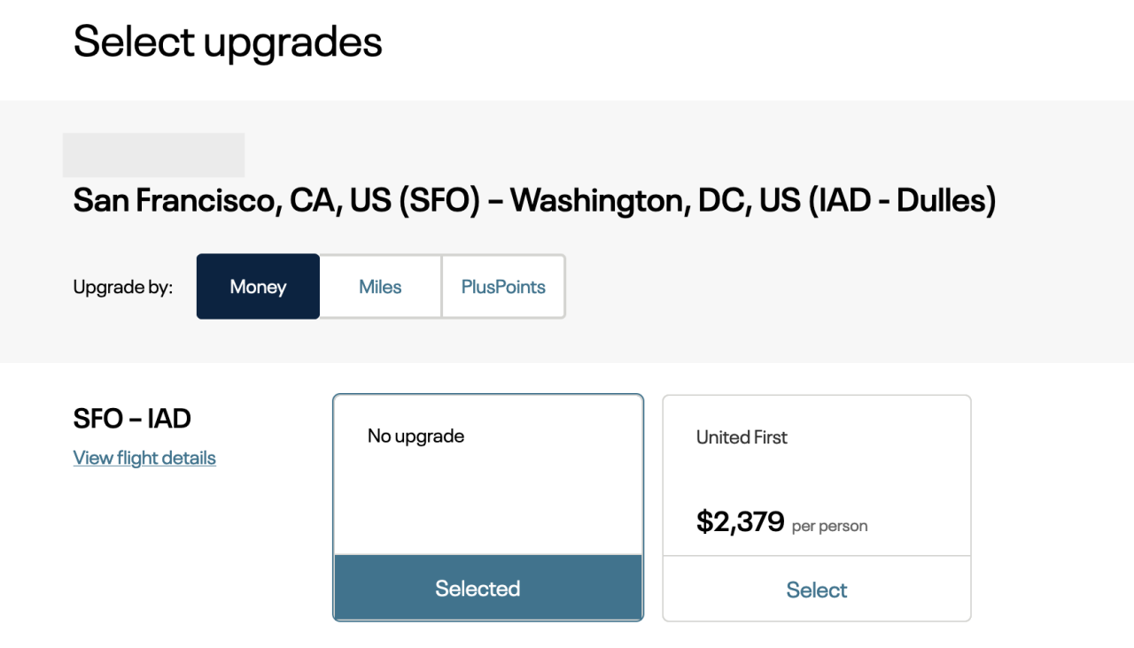Click the United First offer card
The width and height of the screenshot is (1134, 648).
(816, 475)
